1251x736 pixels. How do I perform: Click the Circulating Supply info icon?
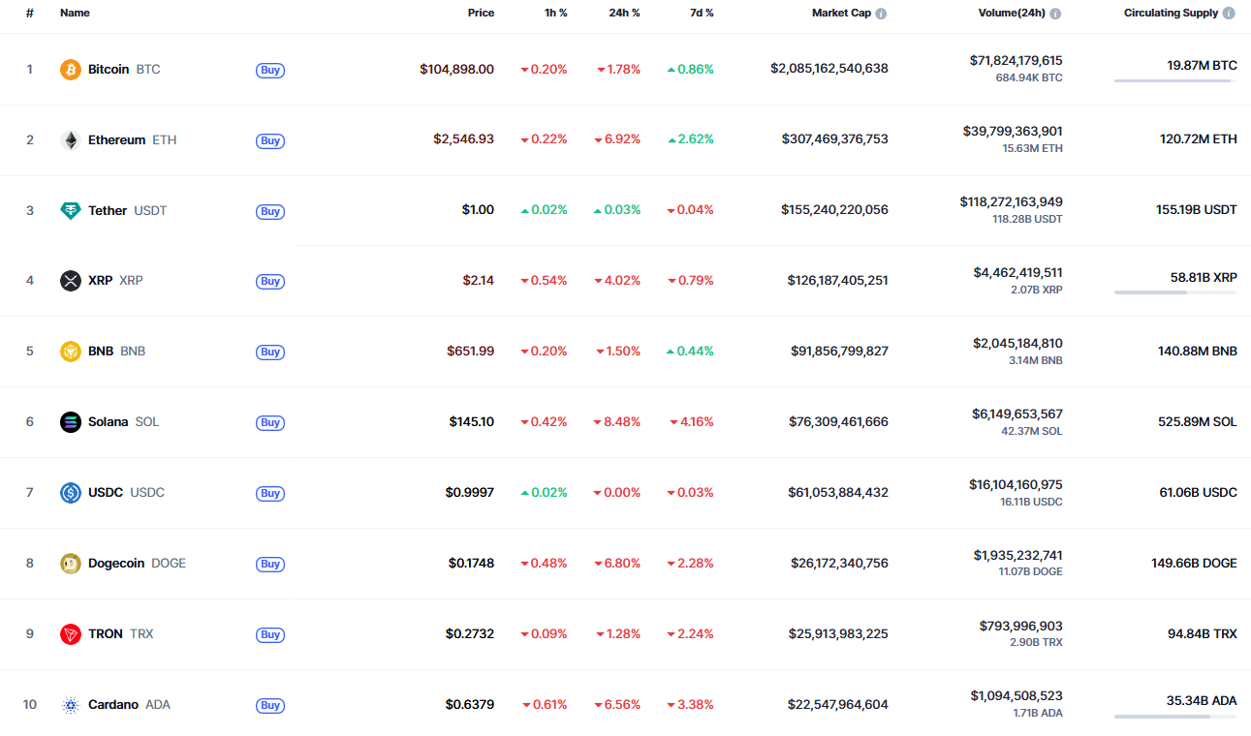click(x=1229, y=14)
